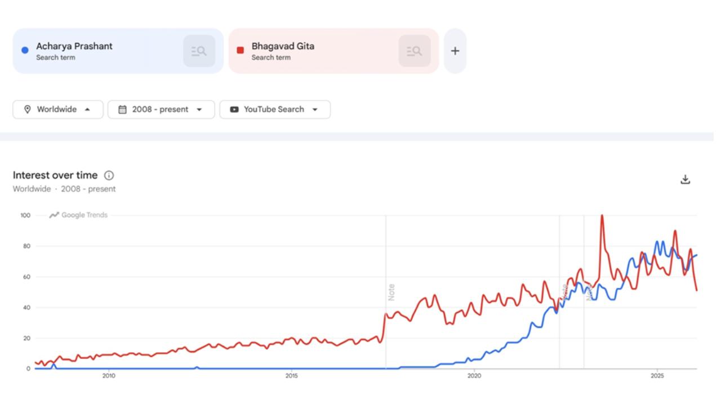This screenshot has height=405, width=721.
Task: Download the chart data using the download icon
Action: pyautogui.click(x=686, y=179)
